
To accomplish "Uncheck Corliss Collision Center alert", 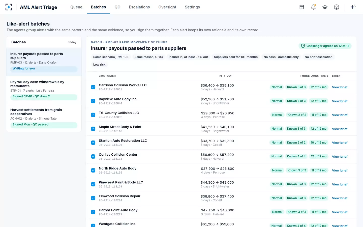I will coord(93,156).
